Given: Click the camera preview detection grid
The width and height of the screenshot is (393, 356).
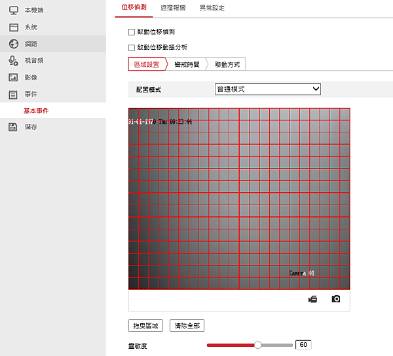Looking at the screenshot, I should tap(239, 199).
